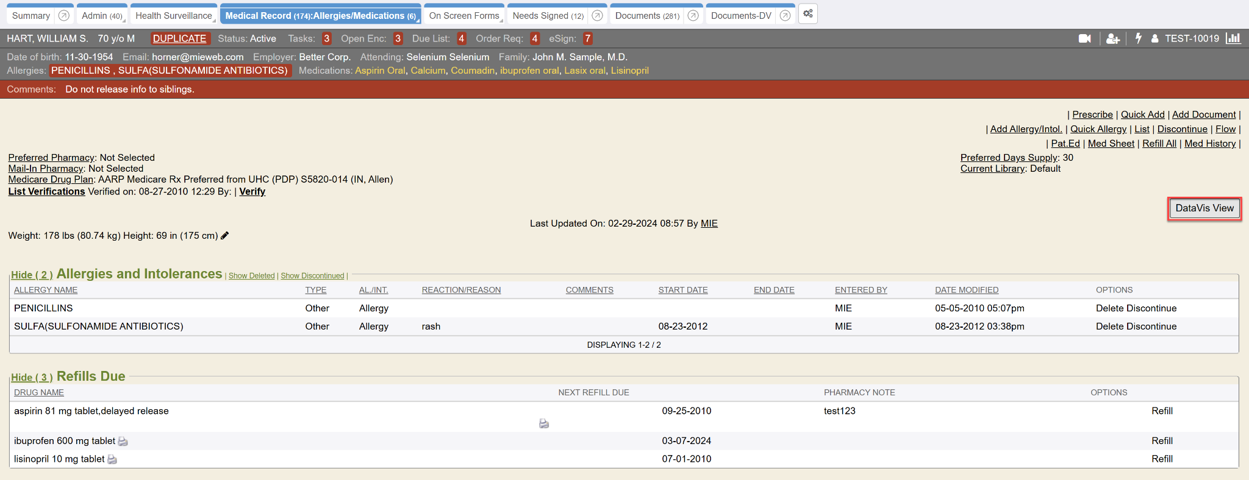Screen dimensions: 1249x480
Task: Click pencil icon to edit weight and height
Action: [x=225, y=236]
